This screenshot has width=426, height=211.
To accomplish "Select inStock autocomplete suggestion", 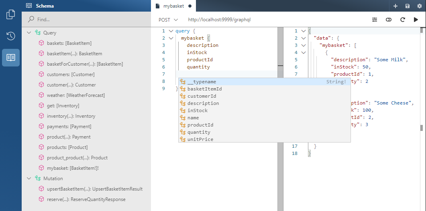I will pos(264,111).
